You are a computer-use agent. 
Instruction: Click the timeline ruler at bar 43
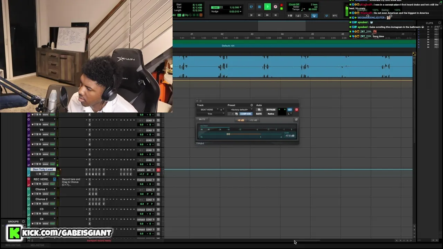click(x=252, y=34)
